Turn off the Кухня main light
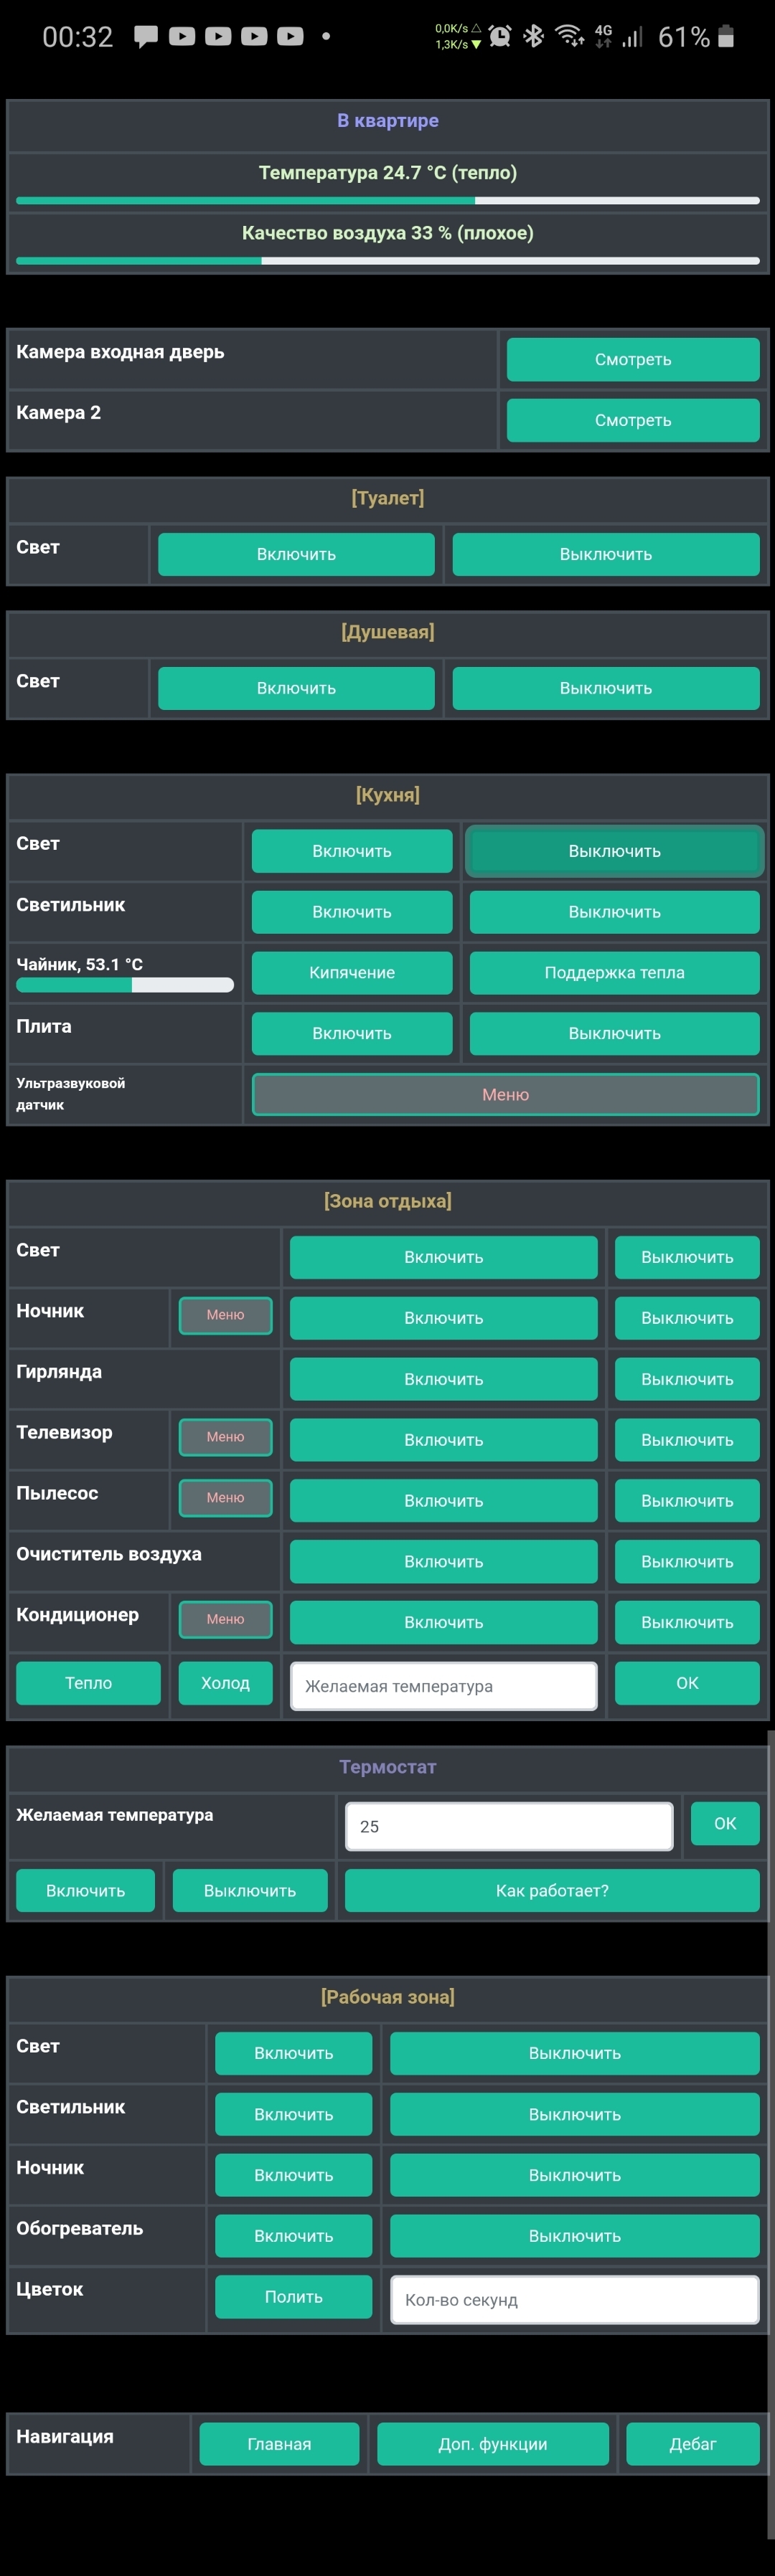 615,851
